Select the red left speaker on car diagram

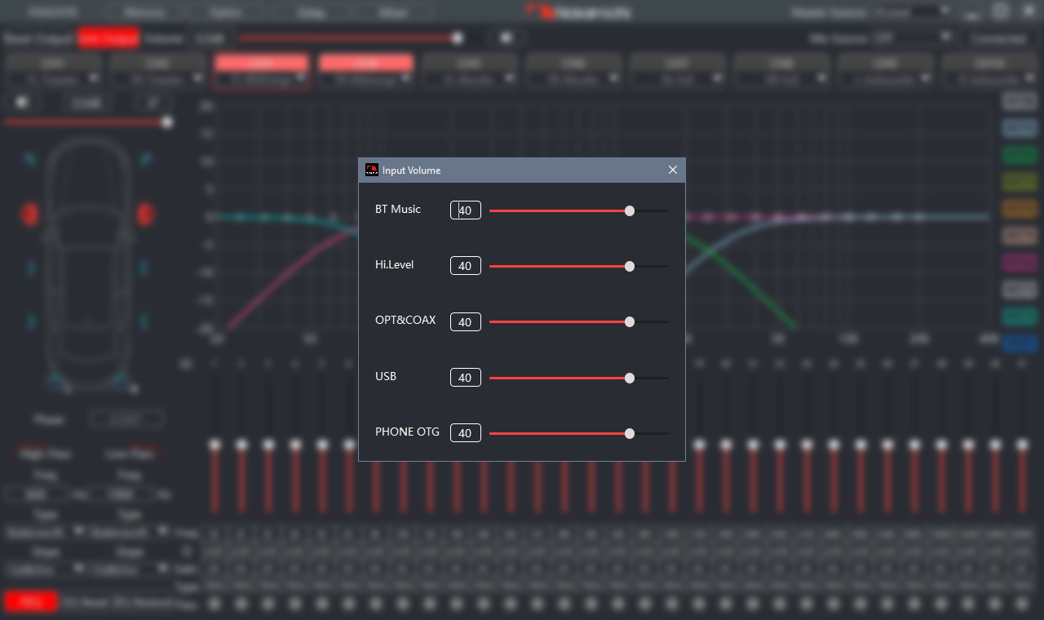tap(30, 215)
